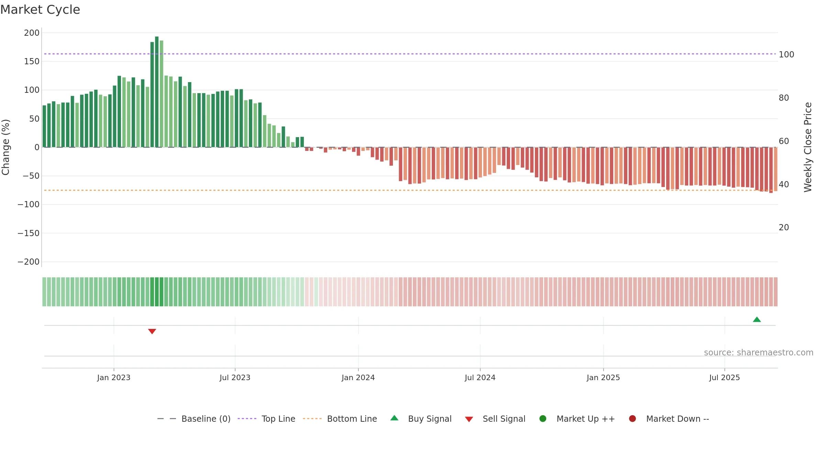The height and width of the screenshot is (464, 825).
Task: Click the Jul 2023 axis label
Action: coord(235,377)
